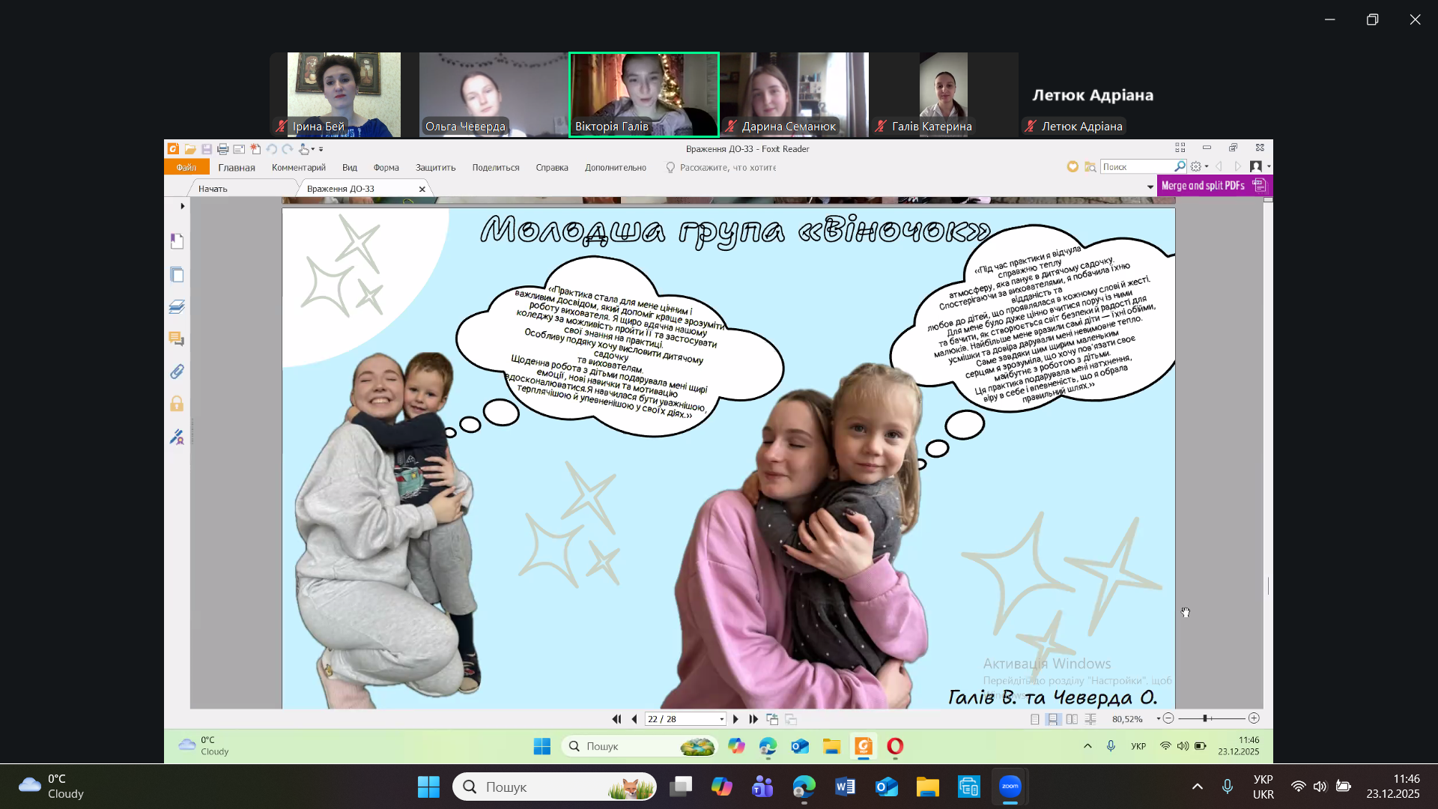Open the Comments panel icon
This screenshot has width=1438, height=809.
(x=177, y=339)
